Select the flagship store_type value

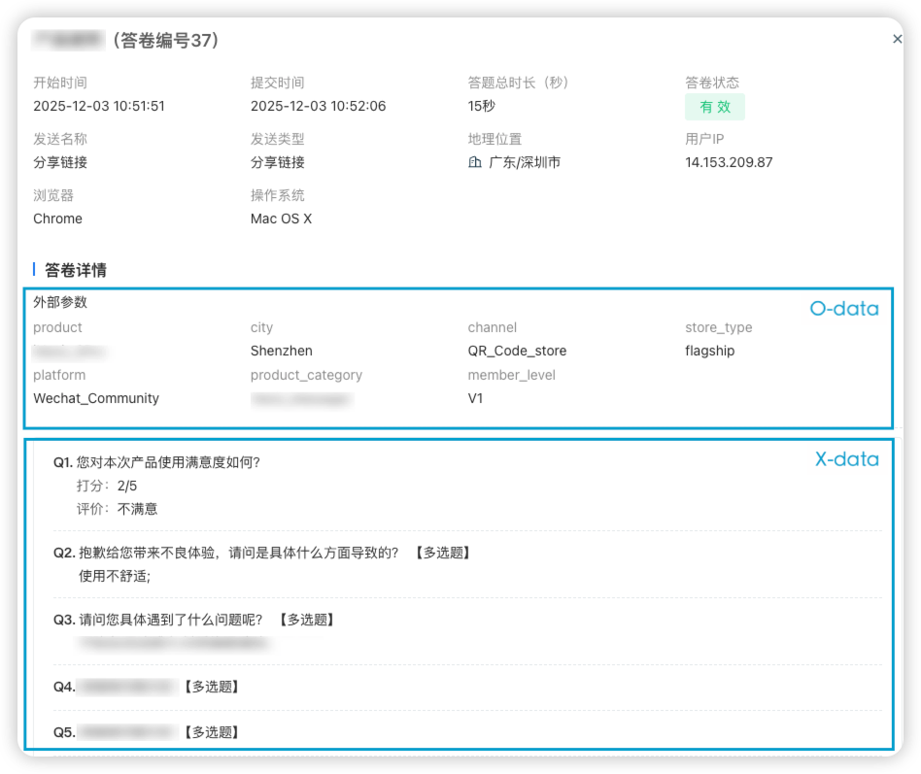tap(708, 351)
